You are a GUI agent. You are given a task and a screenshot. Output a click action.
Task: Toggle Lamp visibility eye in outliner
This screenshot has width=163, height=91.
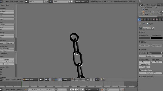(158, 14)
